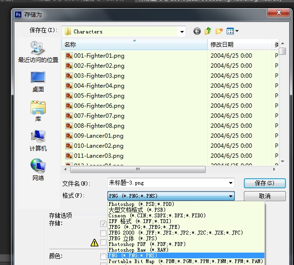The height and width of the screenshot is (265, 294).
Task: Close the 存储为 dialog
Action: point(279,12)
